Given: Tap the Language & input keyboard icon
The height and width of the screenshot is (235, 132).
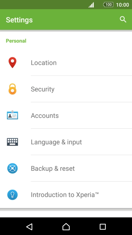Looking at the screenshot, I should coord(13,142).
